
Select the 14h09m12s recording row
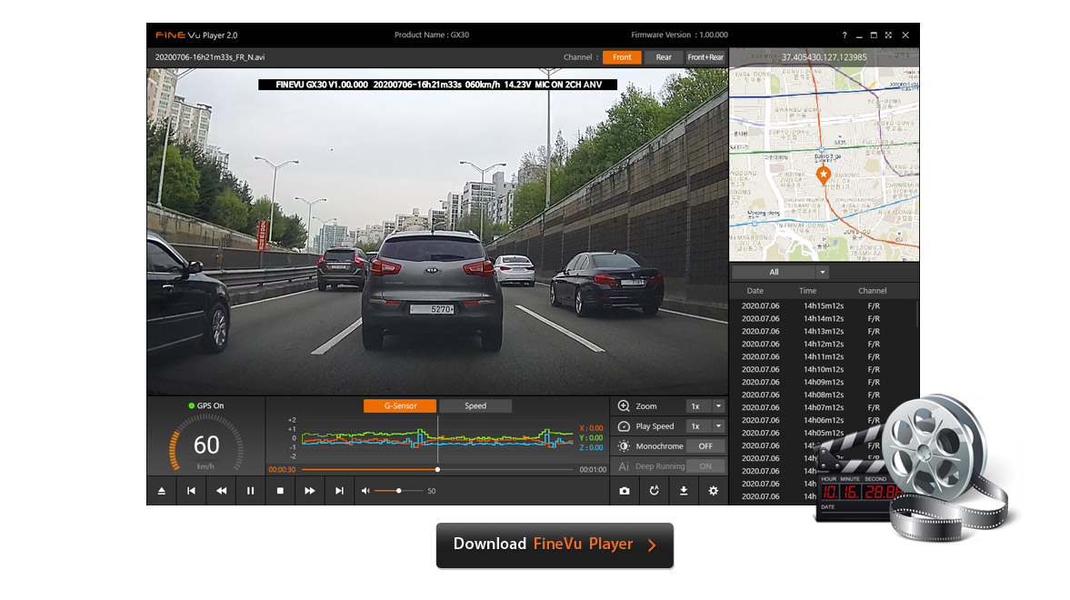click(823, 382)
